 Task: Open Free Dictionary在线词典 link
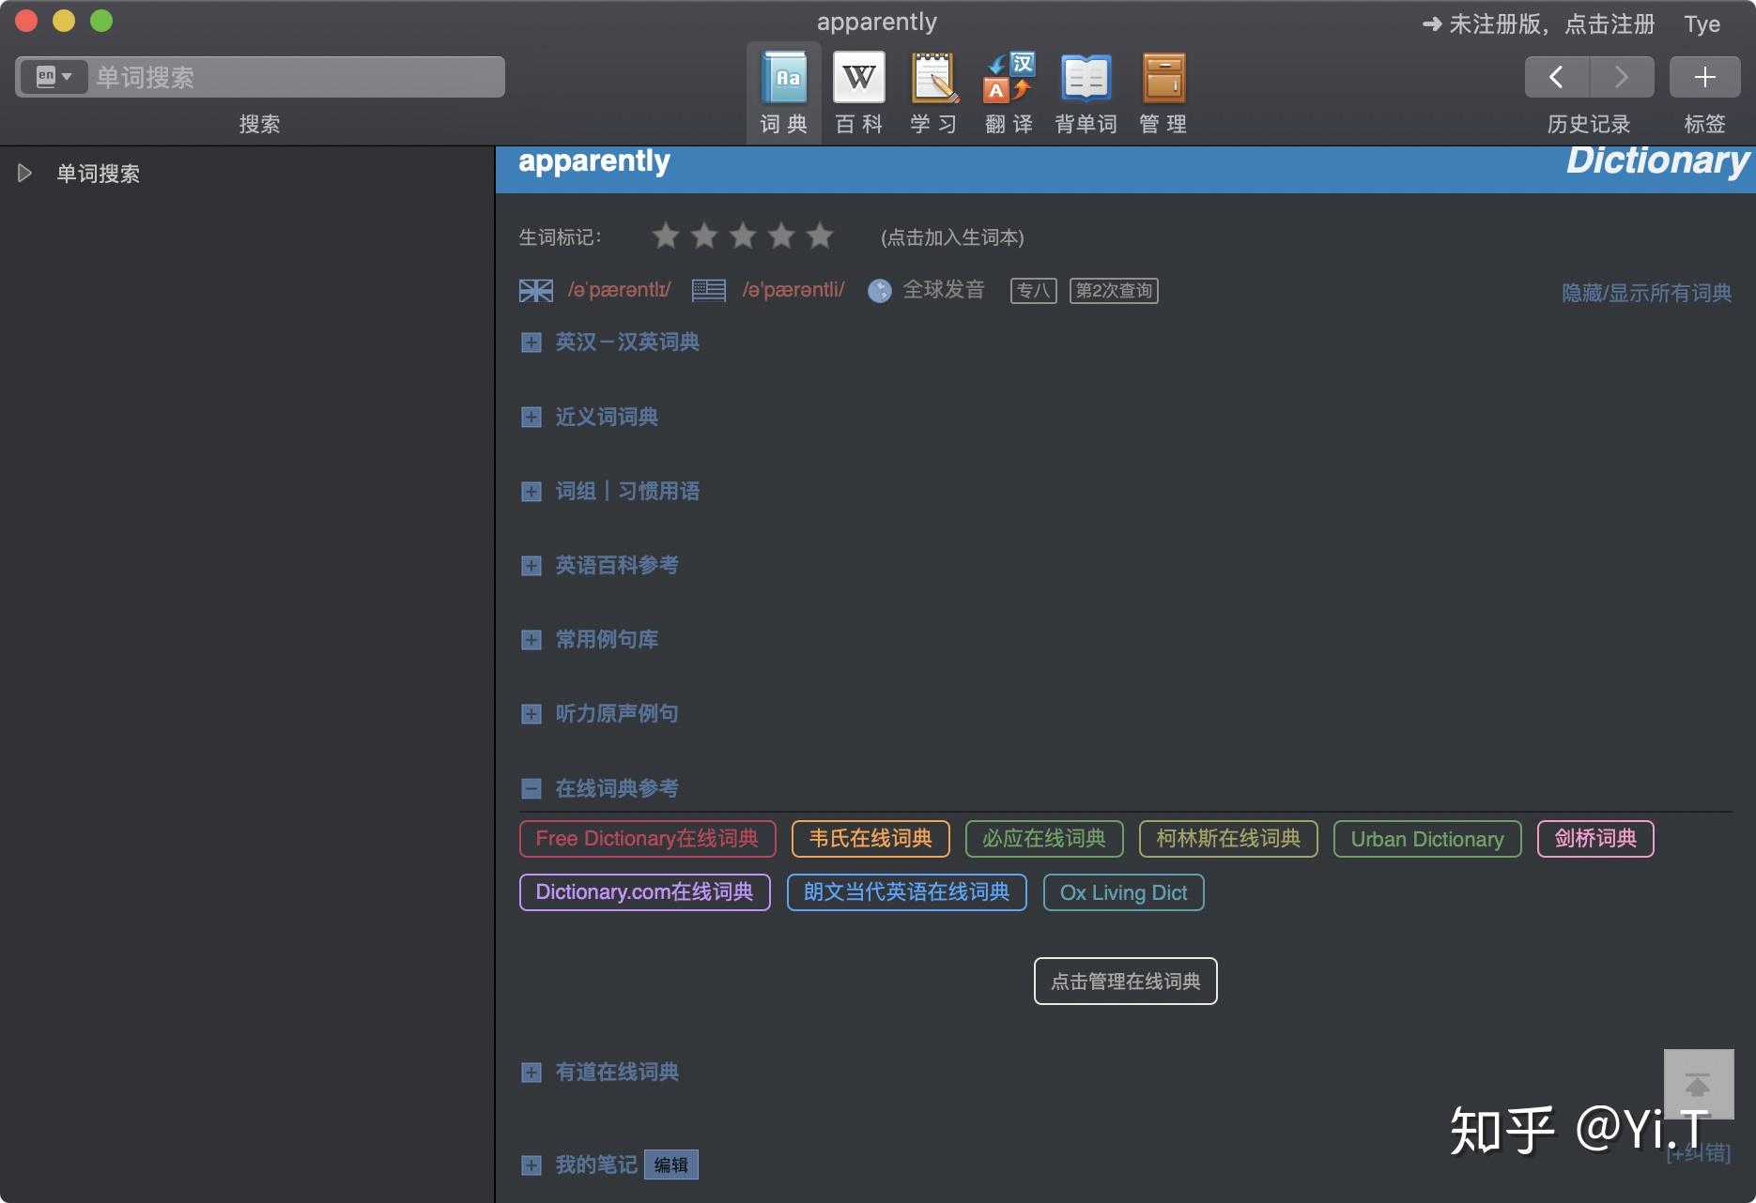tap(647, 839)
